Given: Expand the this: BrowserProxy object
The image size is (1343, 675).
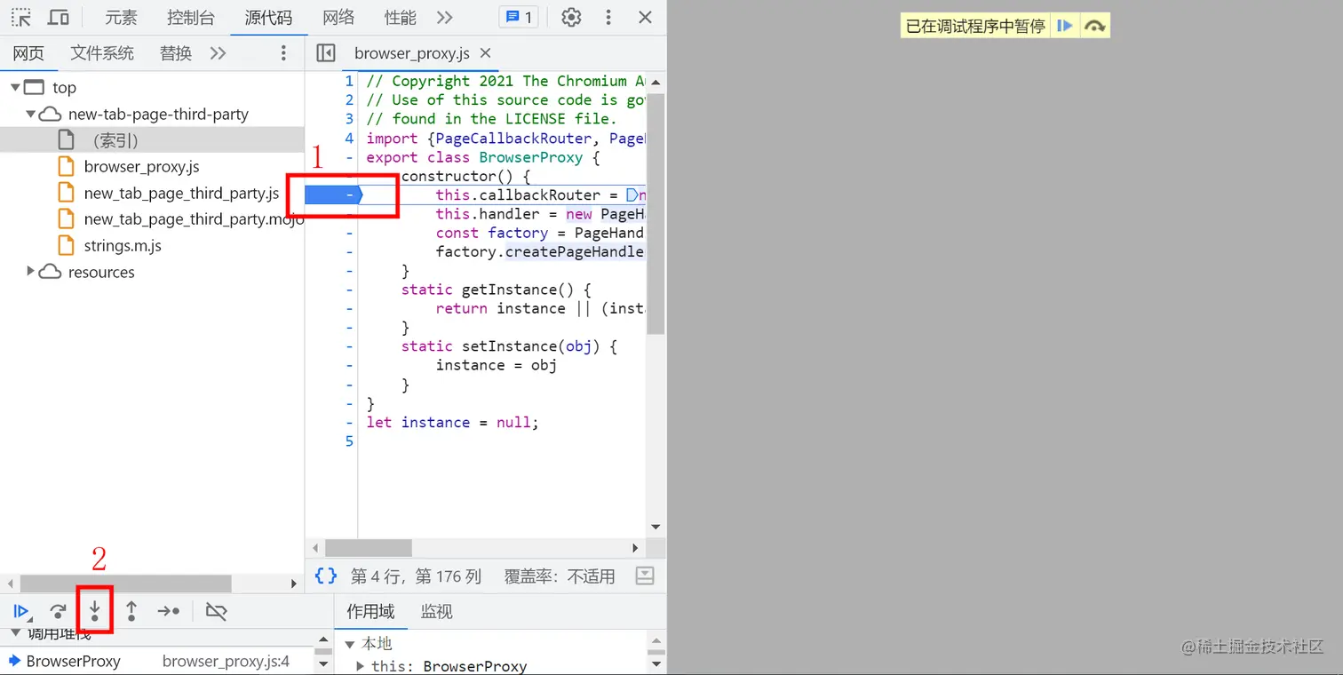Looking at the screenshot, I should pos(361,666).
